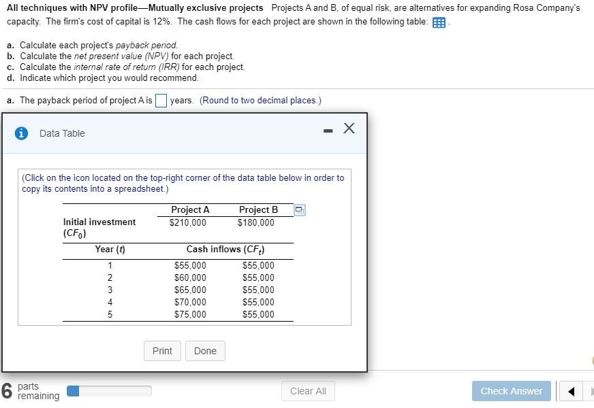Image resolution: width=594 pixels, height=408 pixels.
Task: Click the progress bar beside "6 parts remaining"
Action: click(x=109, y=391)
